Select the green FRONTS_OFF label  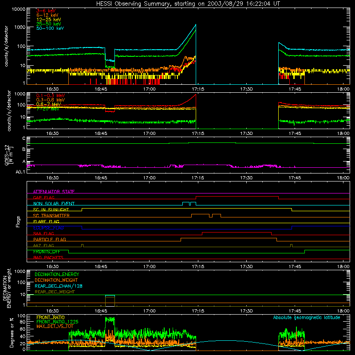pos(47,252)
